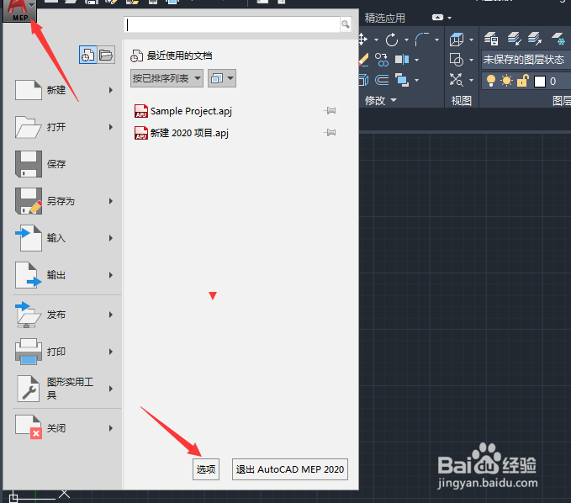Screen dimensions: 571x503
Task: Open the 输出 (Export) menu item
Action: (63, 275)
